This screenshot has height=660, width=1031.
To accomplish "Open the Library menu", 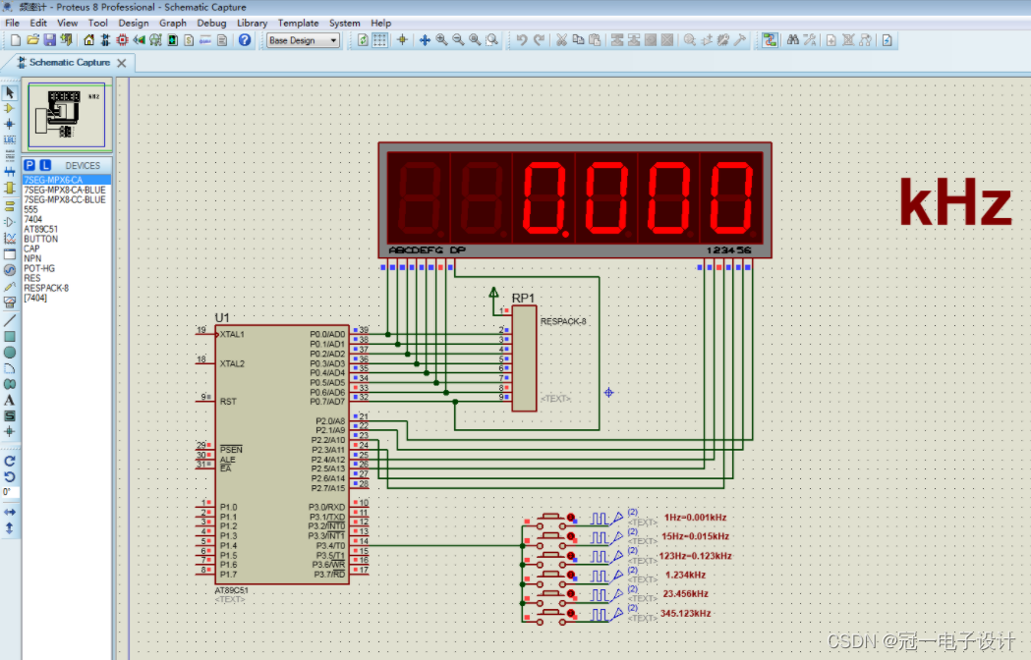I will [252, 23].
